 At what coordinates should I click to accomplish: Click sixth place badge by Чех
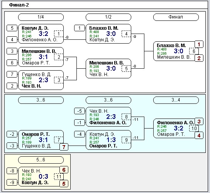(x=64, y=170)
